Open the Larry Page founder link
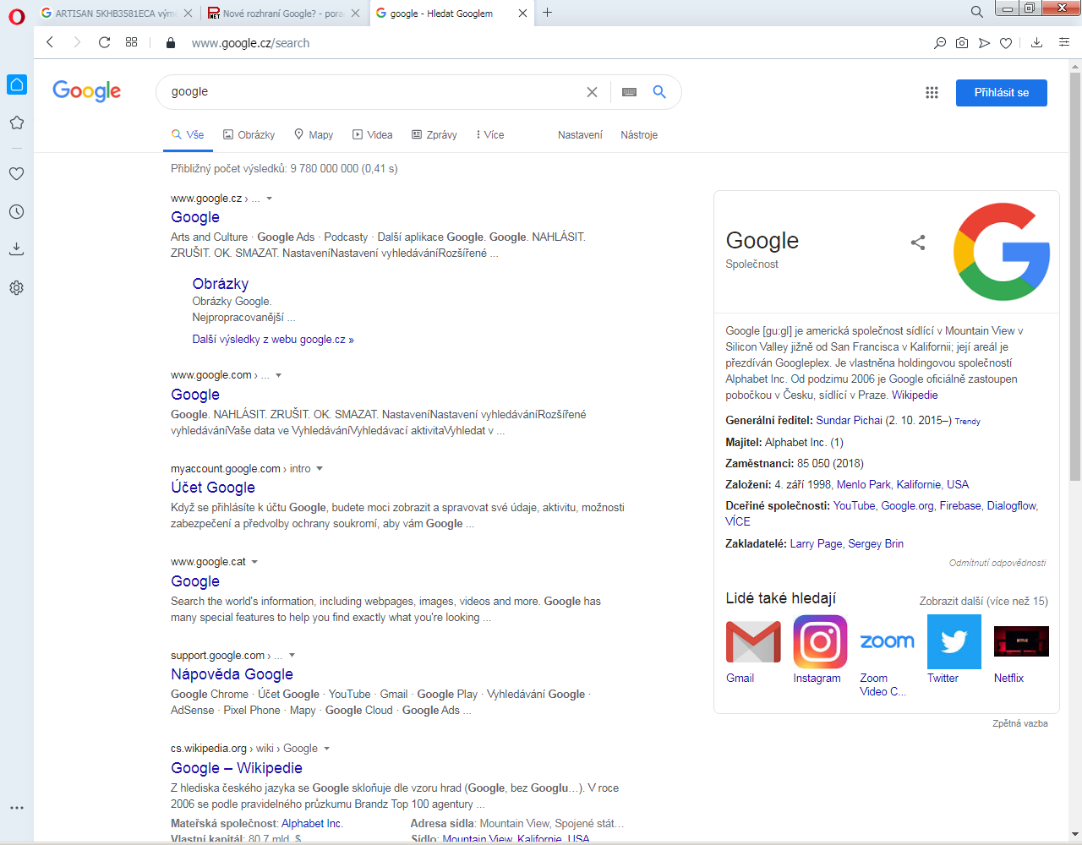Viewport: 1082px width, 845px height. (x=816, y=544)
